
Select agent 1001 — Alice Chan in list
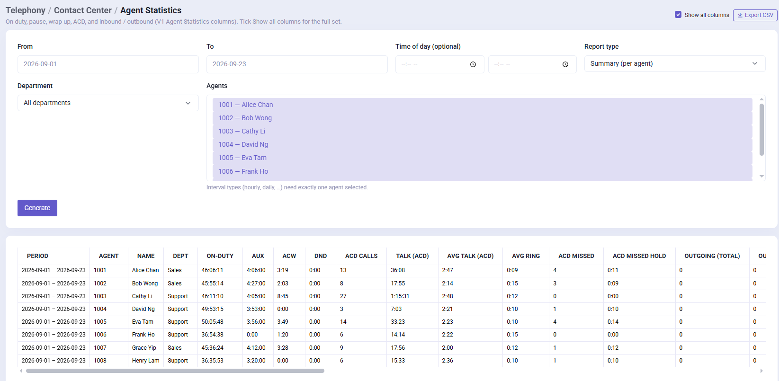pos(482,105)
